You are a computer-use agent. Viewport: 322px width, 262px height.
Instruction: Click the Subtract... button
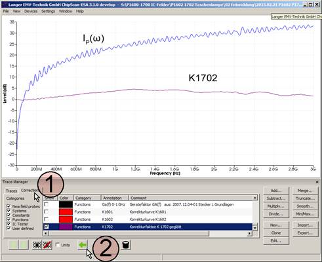[276, 198]
